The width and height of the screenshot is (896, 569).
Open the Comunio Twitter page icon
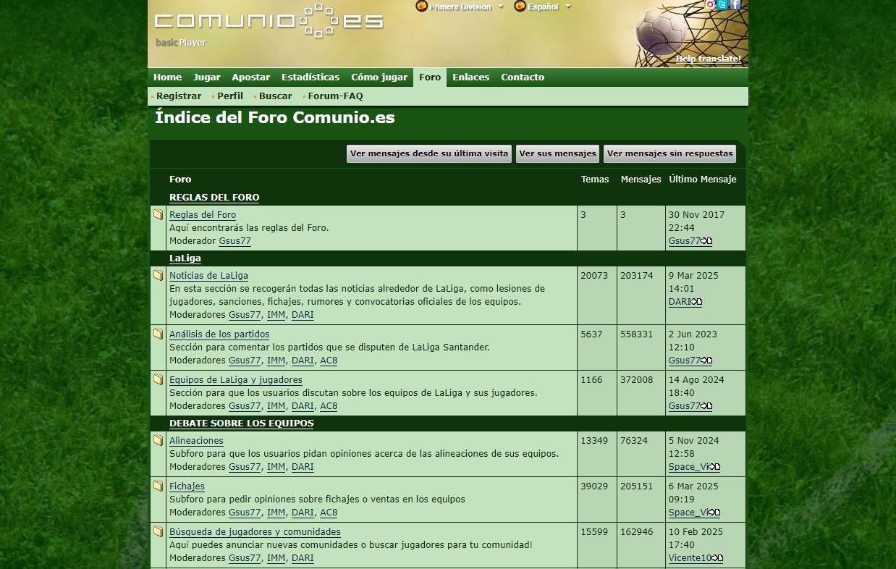click(722, 4)
